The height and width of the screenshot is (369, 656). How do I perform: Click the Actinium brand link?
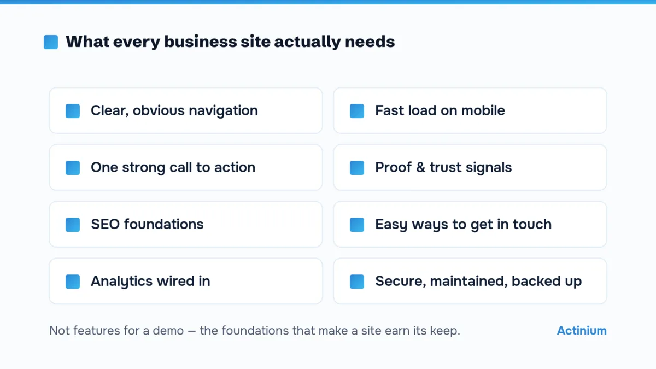pos(582,331)
